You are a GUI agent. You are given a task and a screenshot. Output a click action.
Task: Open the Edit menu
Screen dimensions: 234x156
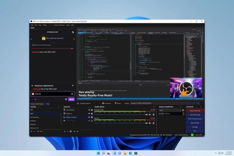(x=36, y=25)
